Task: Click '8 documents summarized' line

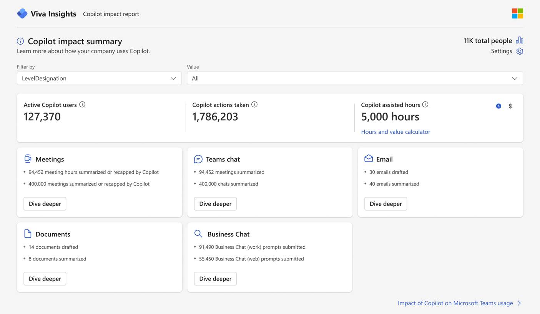Action: coord(58,259)
